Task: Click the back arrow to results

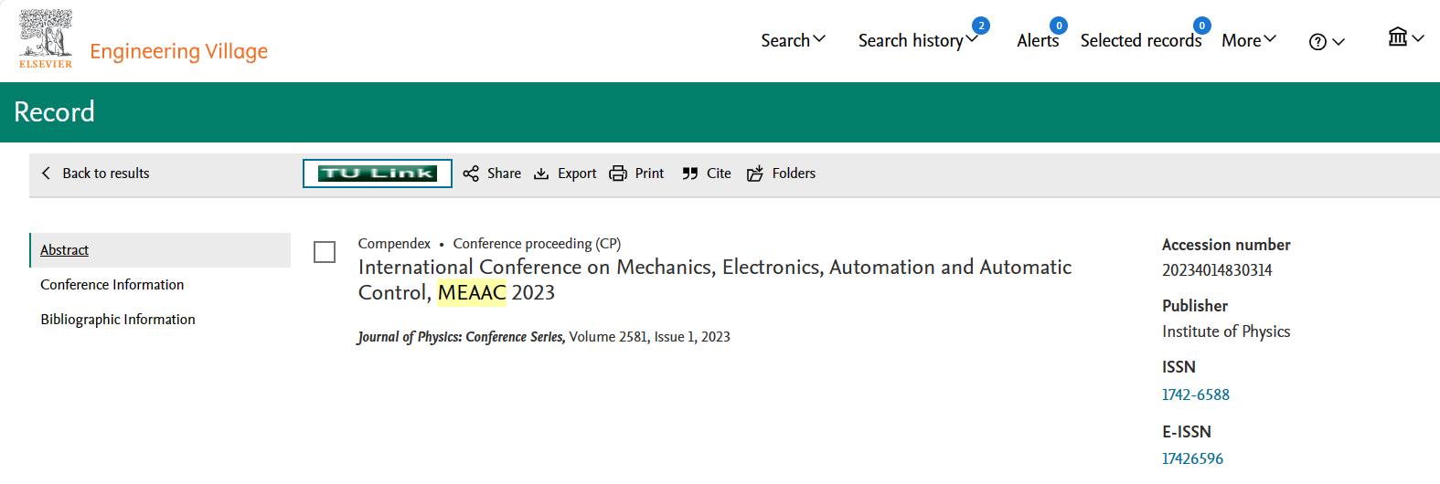Action: coord(47,173)
